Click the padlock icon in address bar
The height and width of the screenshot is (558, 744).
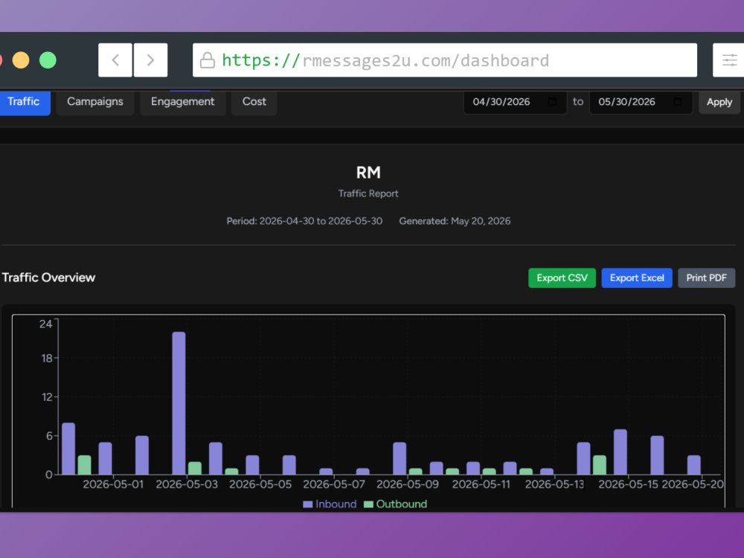point(207,60)
